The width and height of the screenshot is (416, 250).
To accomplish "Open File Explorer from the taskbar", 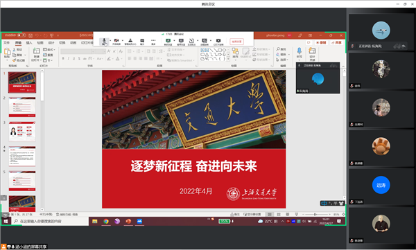I will point(95,221).
